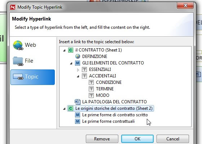Collapse Le origini storiche (Sheet 2) node

click(x=64, y=109)
